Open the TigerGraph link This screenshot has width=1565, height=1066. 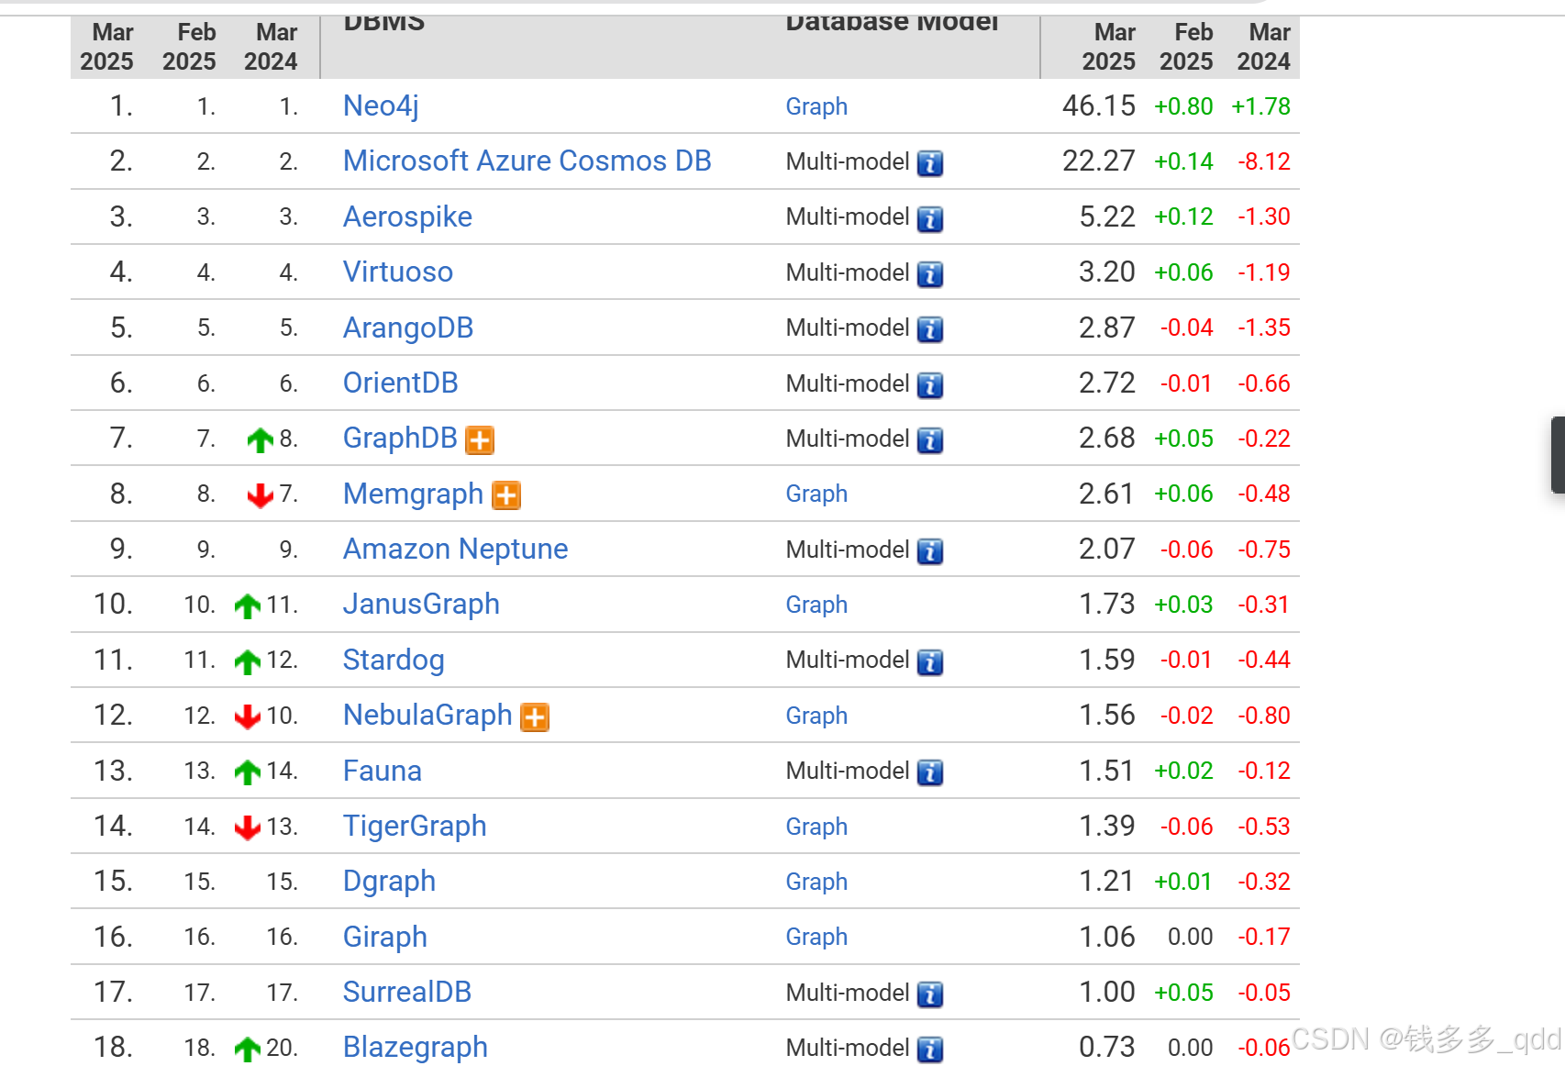point(415,827)
